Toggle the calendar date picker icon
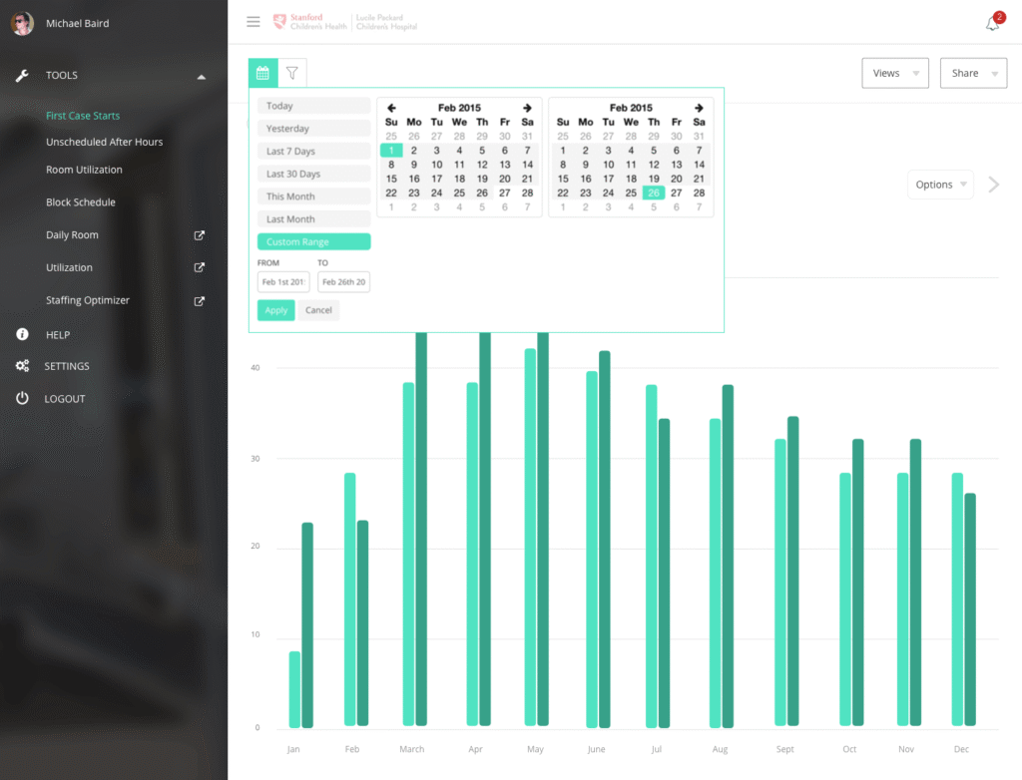The width and height of the screenshot is (1022, 780). (x=263, y=73)
